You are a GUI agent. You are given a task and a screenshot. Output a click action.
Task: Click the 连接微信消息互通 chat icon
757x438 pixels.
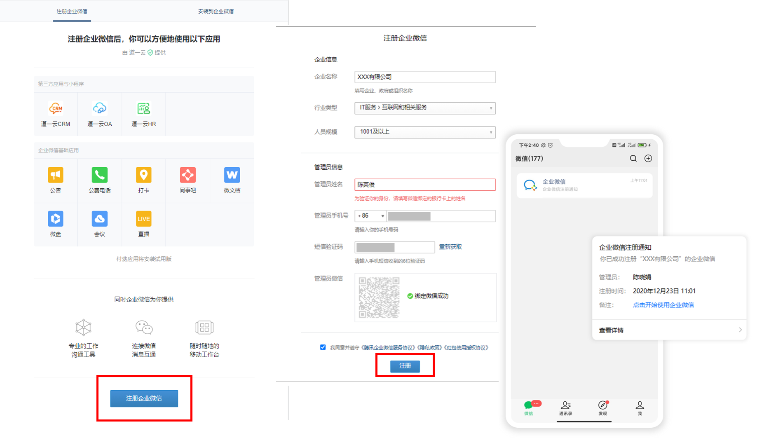coord(144,328)
